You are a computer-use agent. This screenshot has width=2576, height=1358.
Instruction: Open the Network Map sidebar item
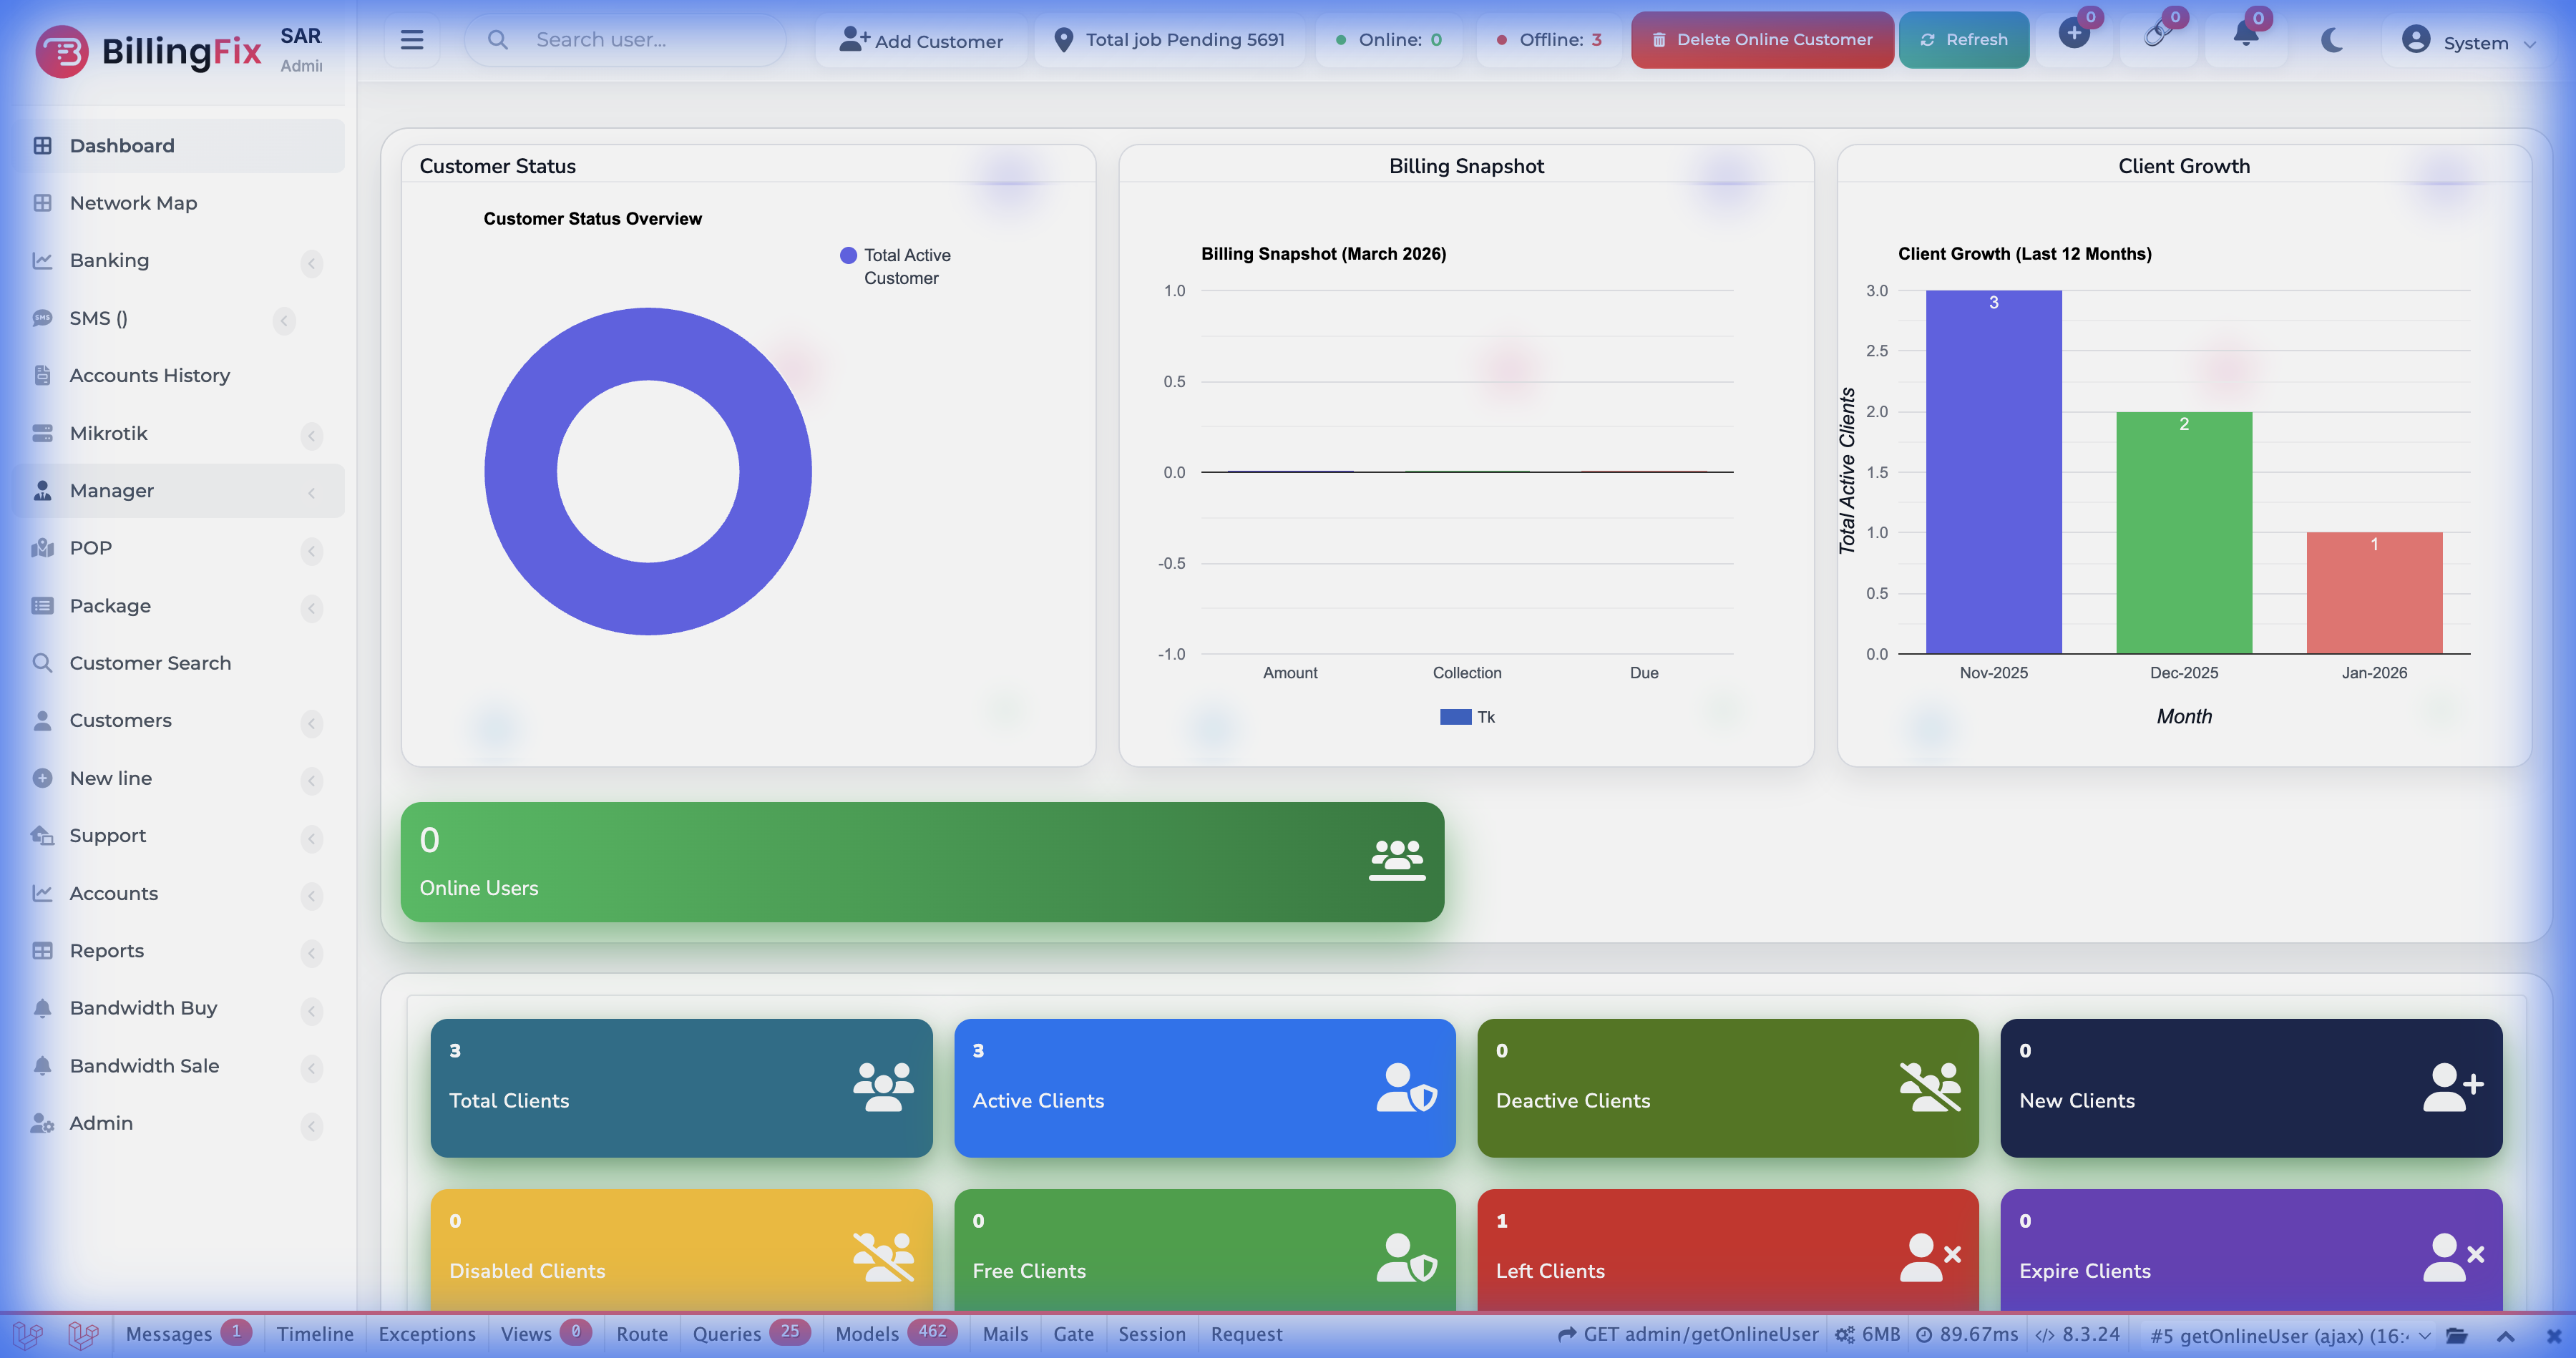pos(133,203)
